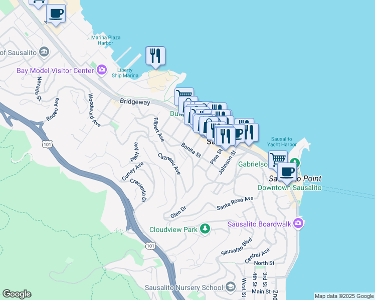Click the Cazneau Ave street label

click(x=169, y=163)
